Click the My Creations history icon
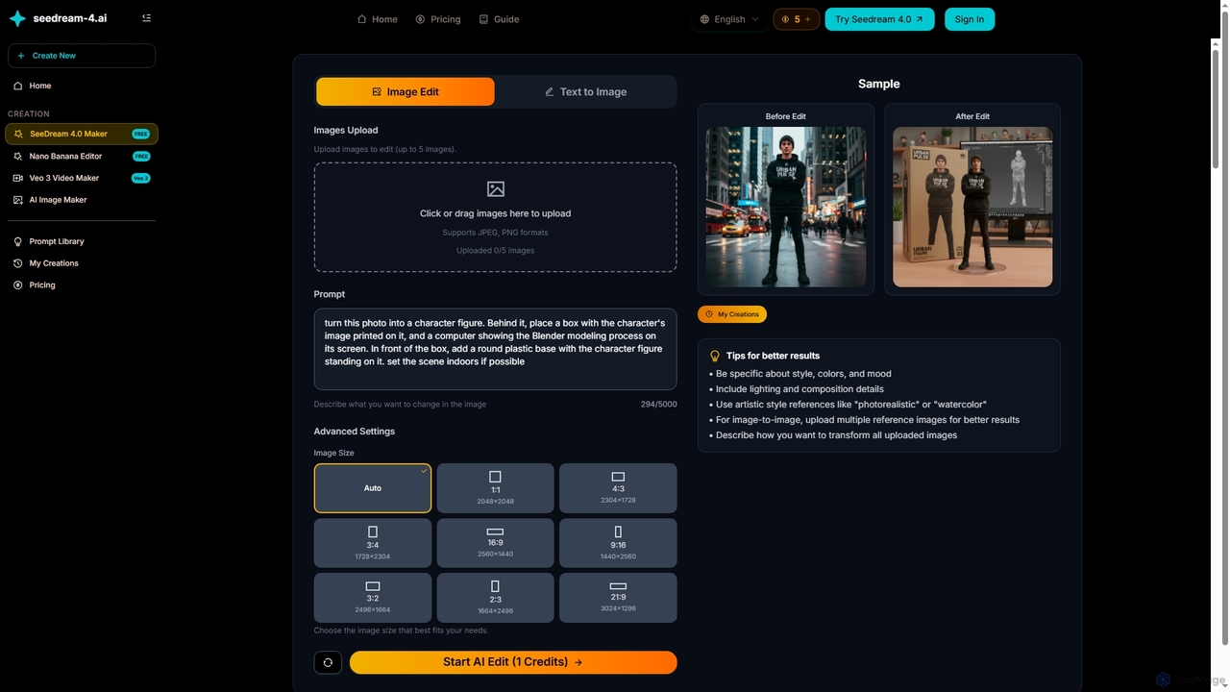The width and height of the screenshot is (1230, 692). (x=18, y=263)
